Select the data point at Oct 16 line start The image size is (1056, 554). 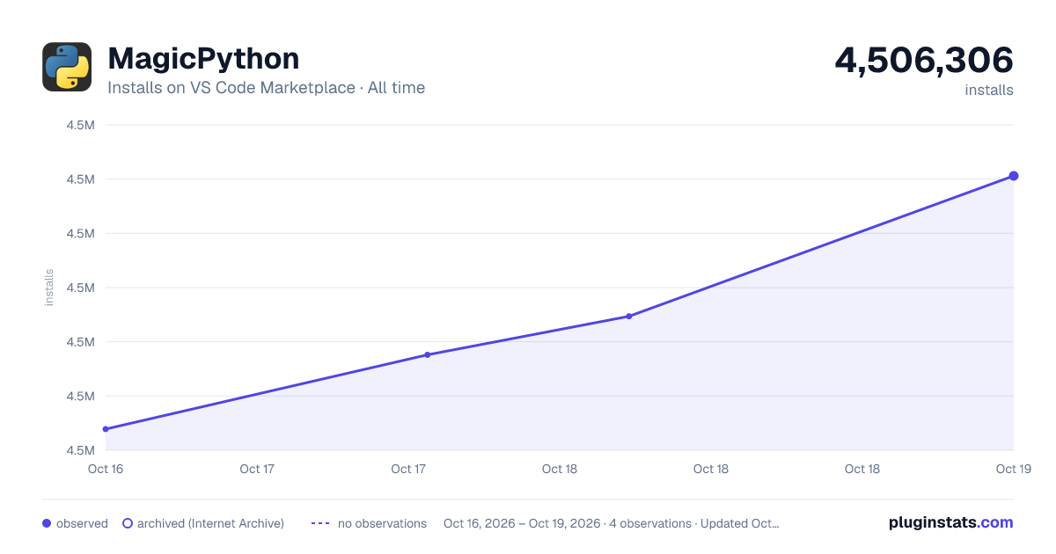pyautogui.click(x=106, y=429)
